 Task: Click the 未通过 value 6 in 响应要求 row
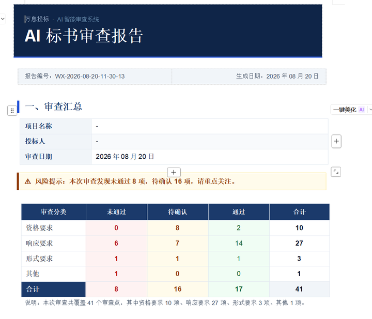point(116,244)
